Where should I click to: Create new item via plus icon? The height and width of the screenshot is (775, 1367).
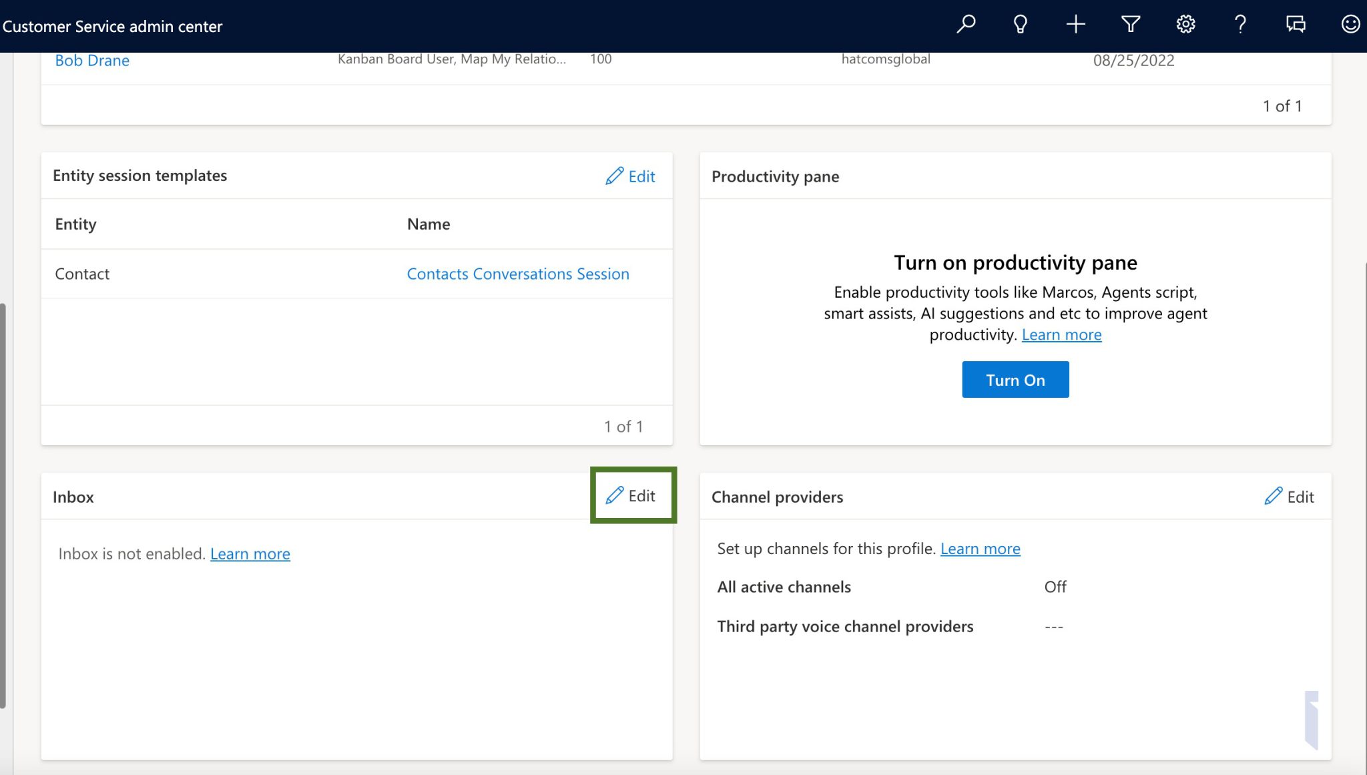pos(1075,24)
